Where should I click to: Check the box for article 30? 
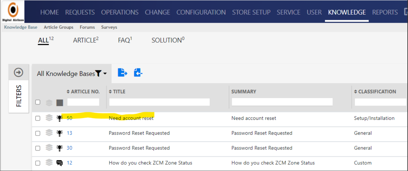click(38, 148)
